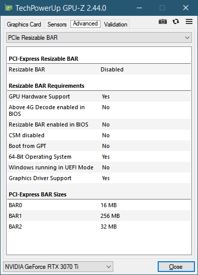Select the Boot from GPT row
198x275 pixels.
(99, 146)
